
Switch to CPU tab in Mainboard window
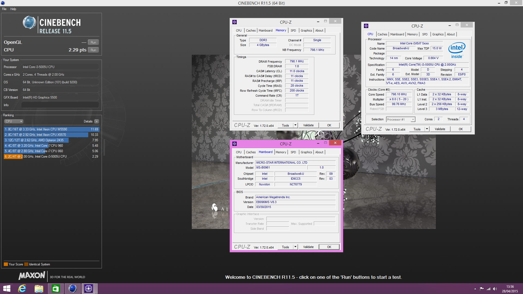pos(239,152)
